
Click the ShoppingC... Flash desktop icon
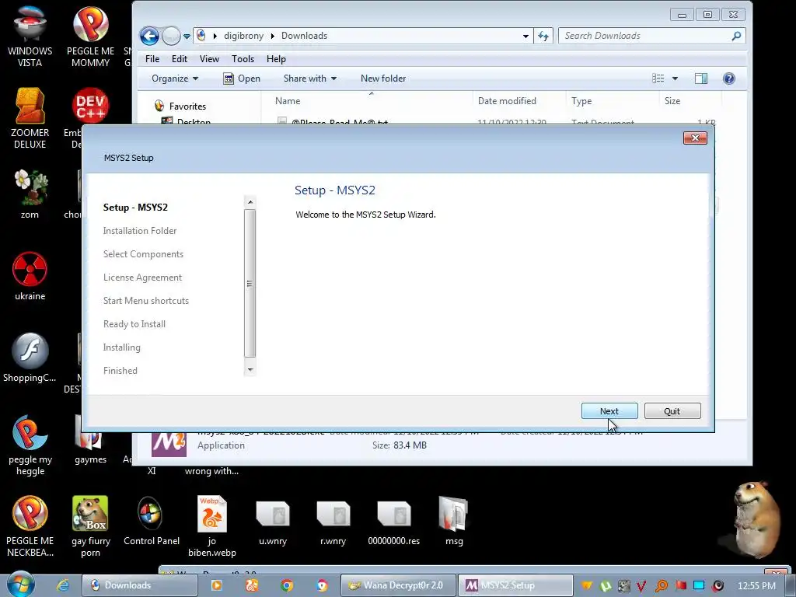coord(30,358)
